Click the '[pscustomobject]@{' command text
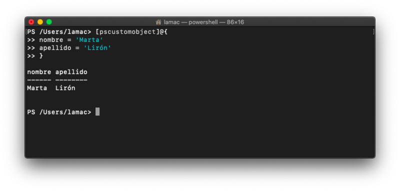Screen dimensions: 400x191 pyautogui.click(x=131, y=32)
